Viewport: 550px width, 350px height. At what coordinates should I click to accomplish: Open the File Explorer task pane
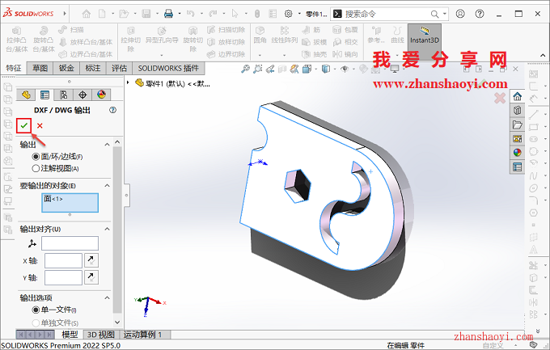[x=518, y=124]
